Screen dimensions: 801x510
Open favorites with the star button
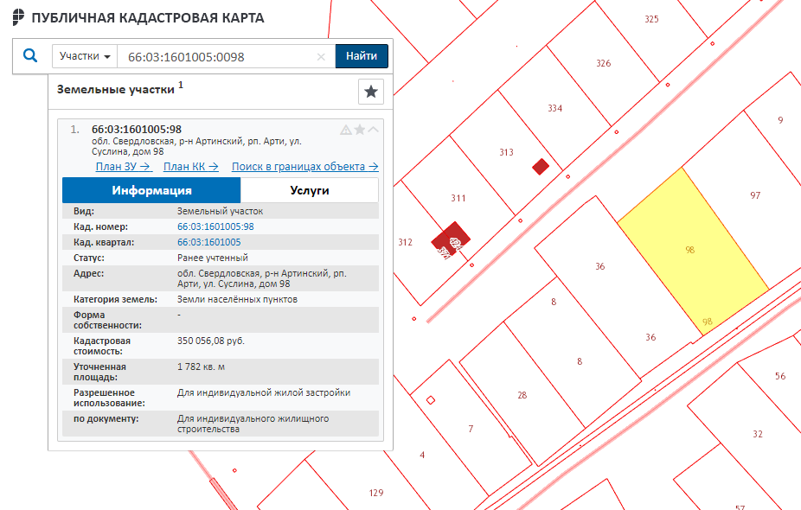point(370,91)
